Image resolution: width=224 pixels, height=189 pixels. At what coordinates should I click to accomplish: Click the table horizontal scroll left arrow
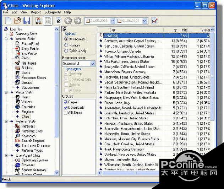[x=100, y=173]
